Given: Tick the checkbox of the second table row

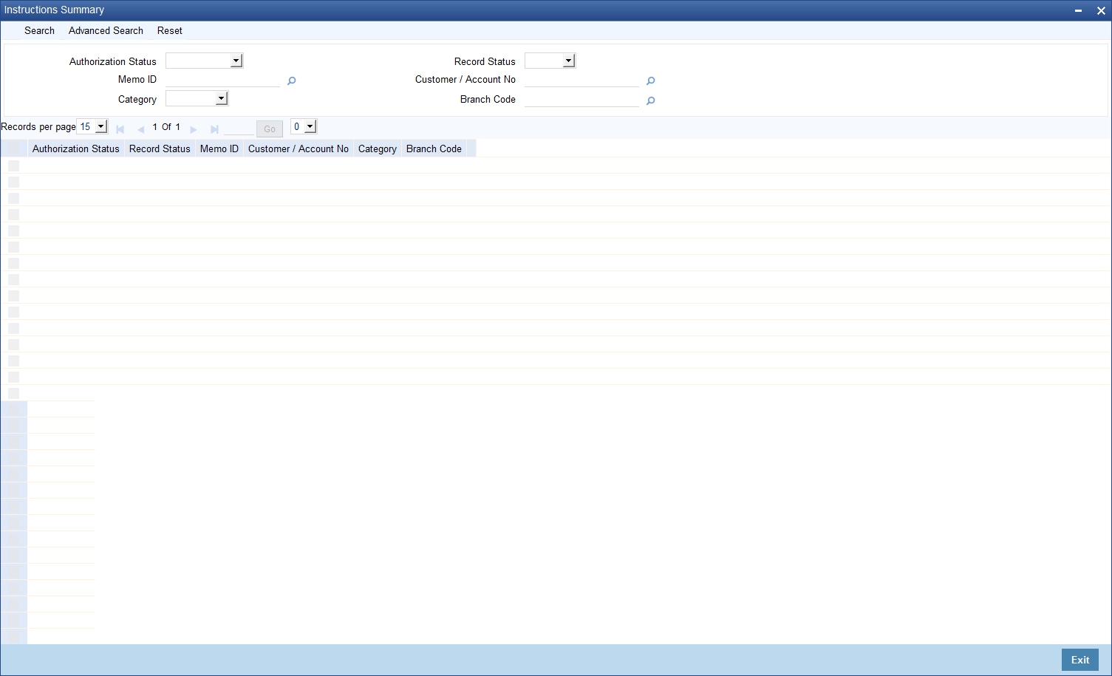Looking at the screenshot, I should 13,182.
